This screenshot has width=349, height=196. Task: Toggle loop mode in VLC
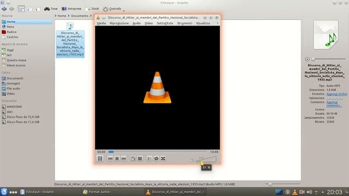[x=157, y=158]
